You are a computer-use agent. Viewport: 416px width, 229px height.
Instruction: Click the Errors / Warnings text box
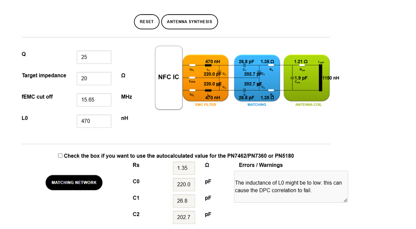click(290, 187)
